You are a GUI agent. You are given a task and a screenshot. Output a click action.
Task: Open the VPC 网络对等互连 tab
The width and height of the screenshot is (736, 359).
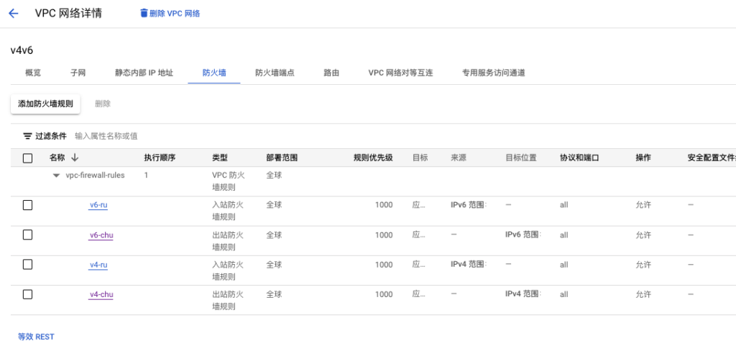[x=400, y=73]
